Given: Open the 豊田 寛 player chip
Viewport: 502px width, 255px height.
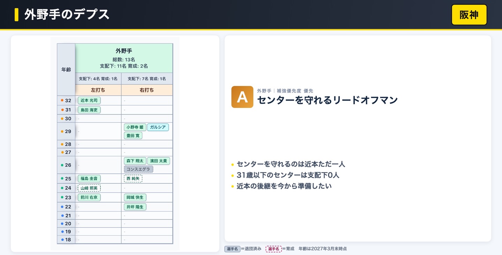Looking at the screenshot, I should 133,136.
